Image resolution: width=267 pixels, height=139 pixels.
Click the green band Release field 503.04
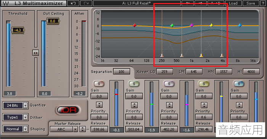coord(134,130)
